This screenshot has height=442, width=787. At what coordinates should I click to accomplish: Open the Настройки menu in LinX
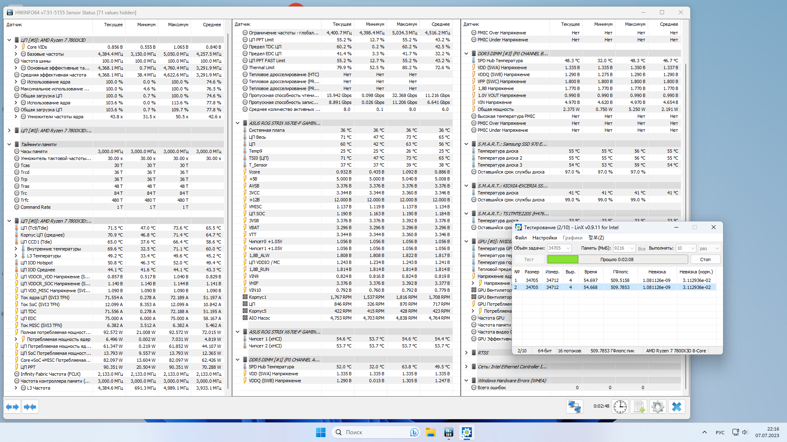pyautogui.click(x=544, y=238)
